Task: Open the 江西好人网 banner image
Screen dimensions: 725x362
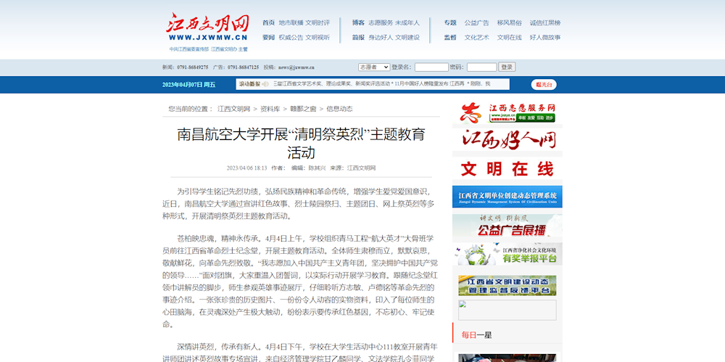Action: pos(507,139)
